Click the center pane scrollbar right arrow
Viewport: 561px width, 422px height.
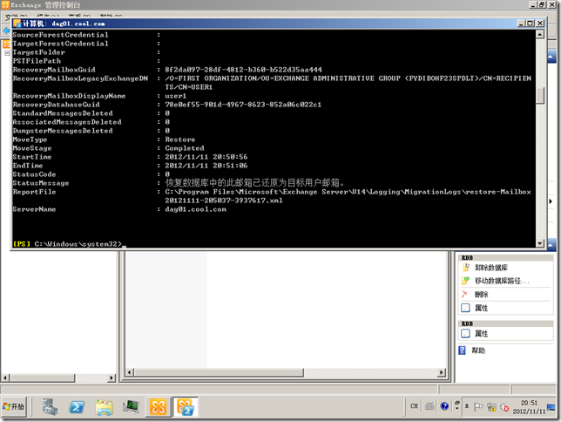(x=442, y=372)
